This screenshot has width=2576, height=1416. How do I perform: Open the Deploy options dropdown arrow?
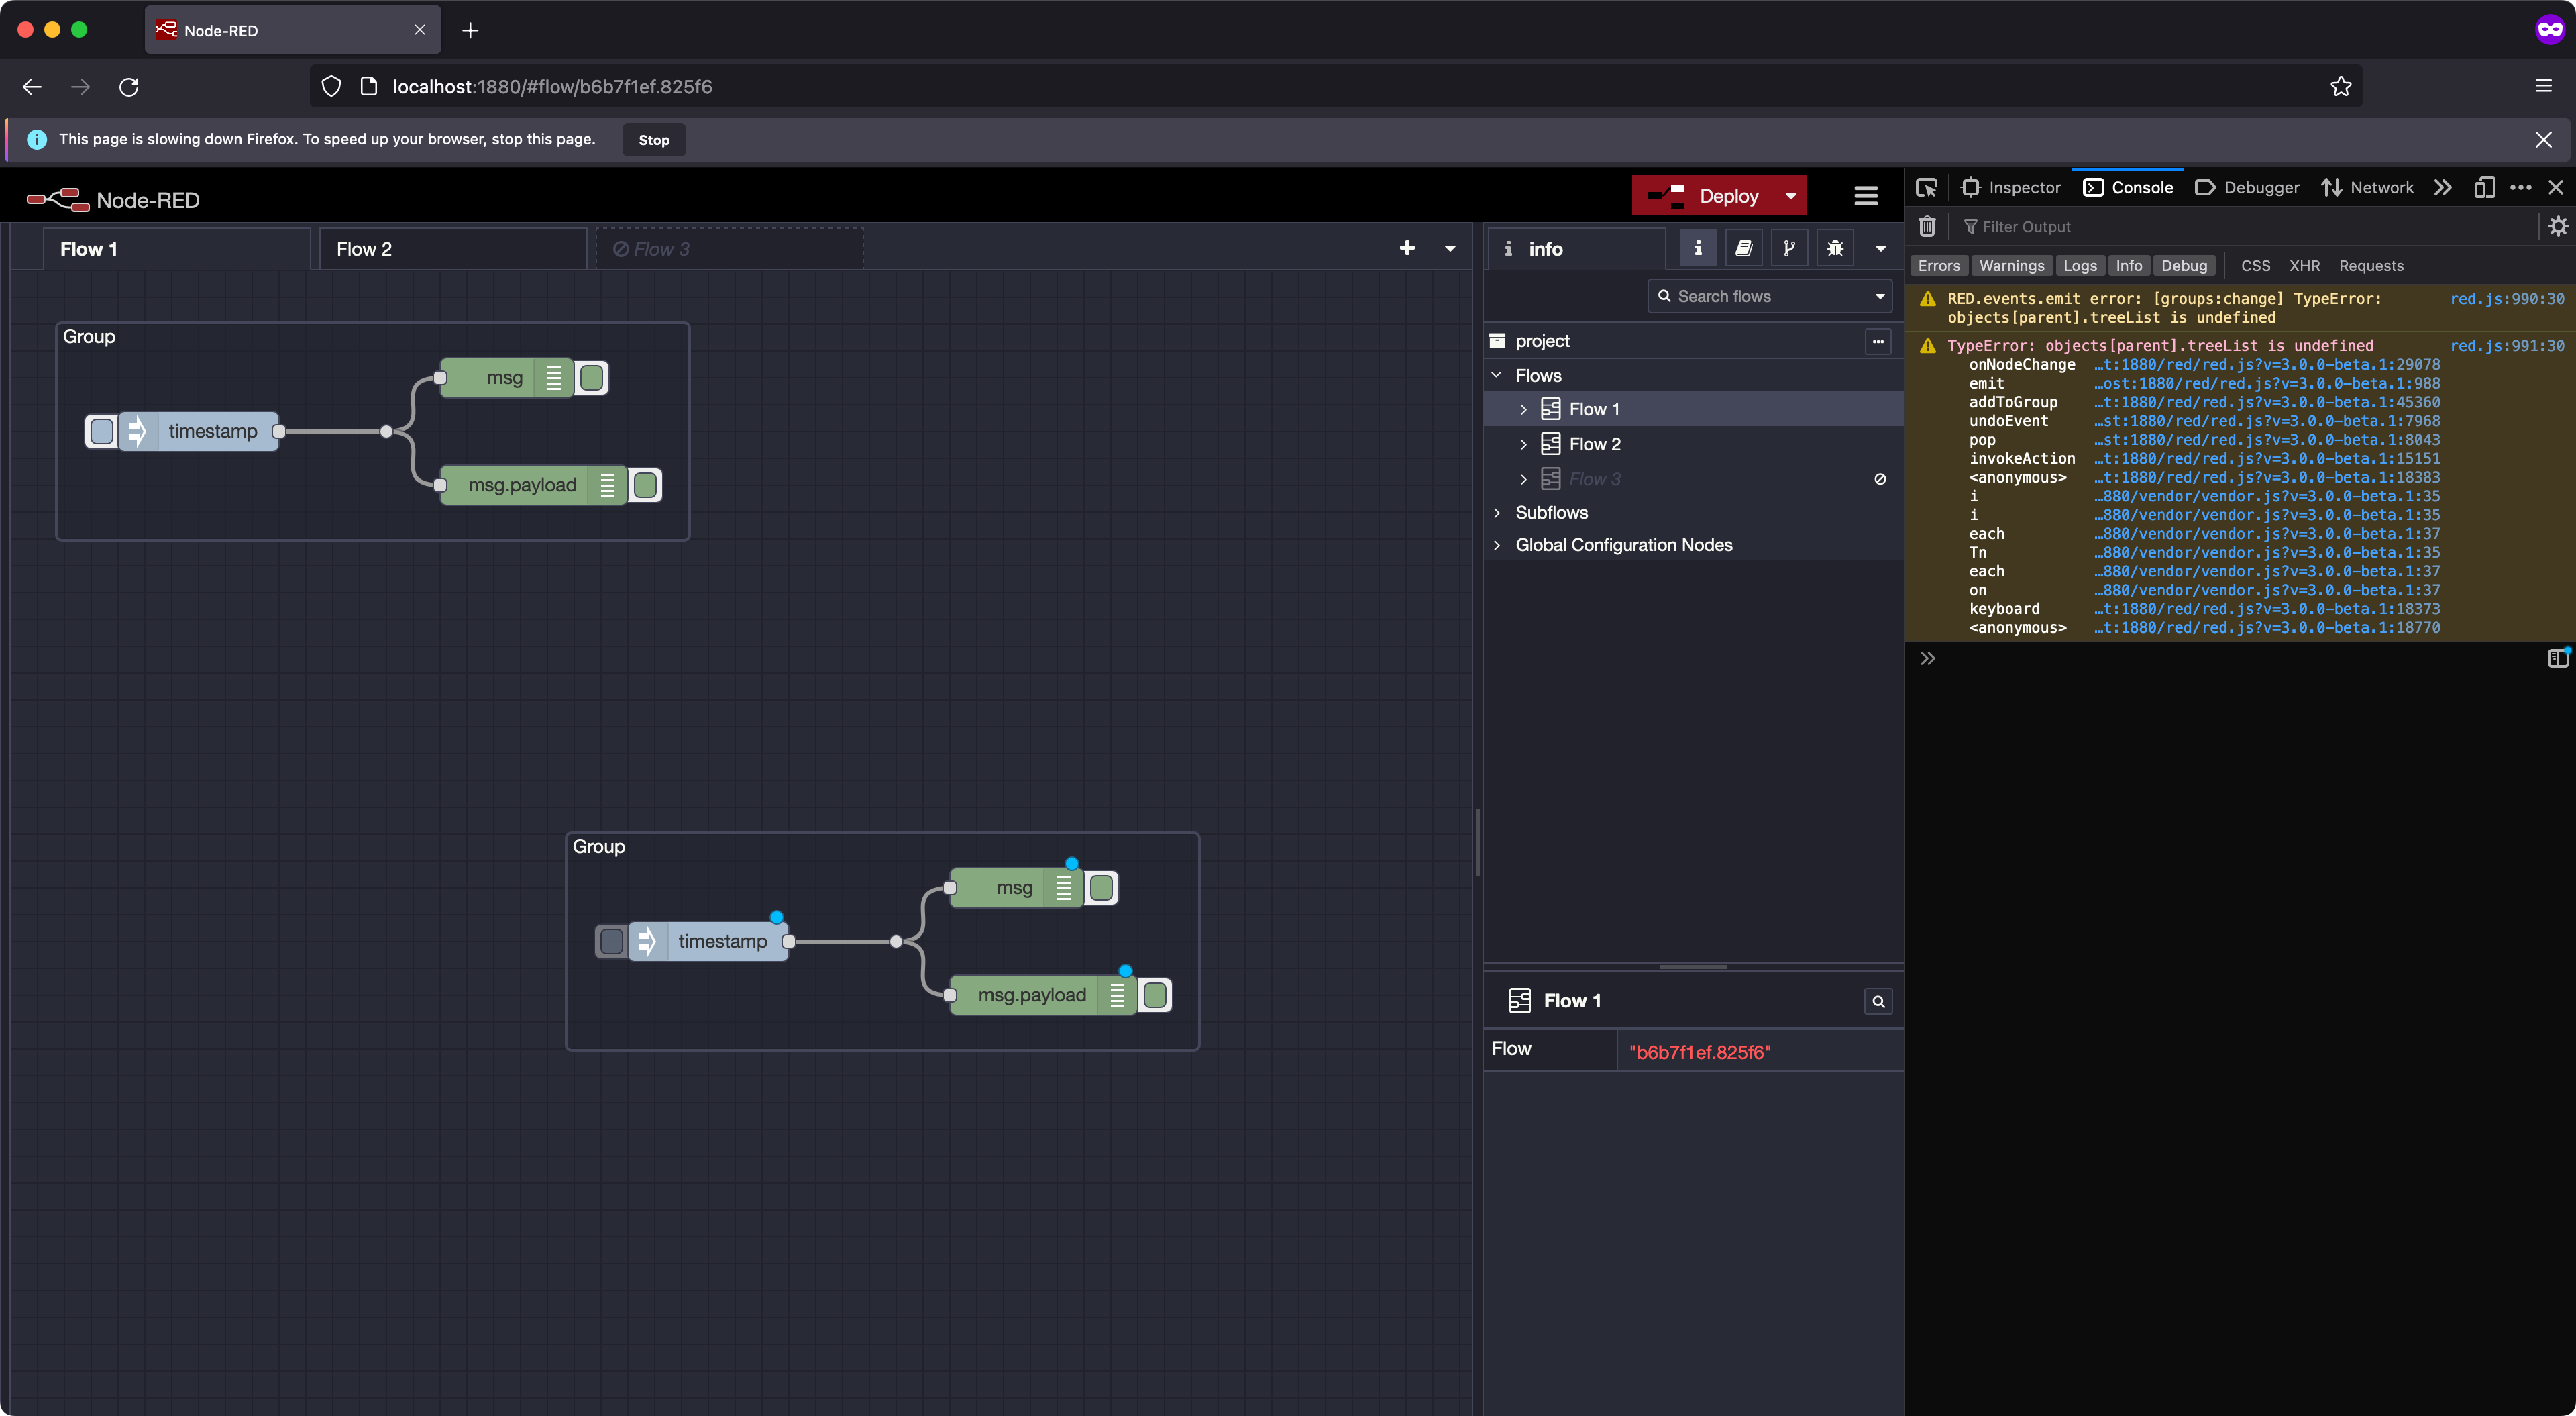[1790, 195]
